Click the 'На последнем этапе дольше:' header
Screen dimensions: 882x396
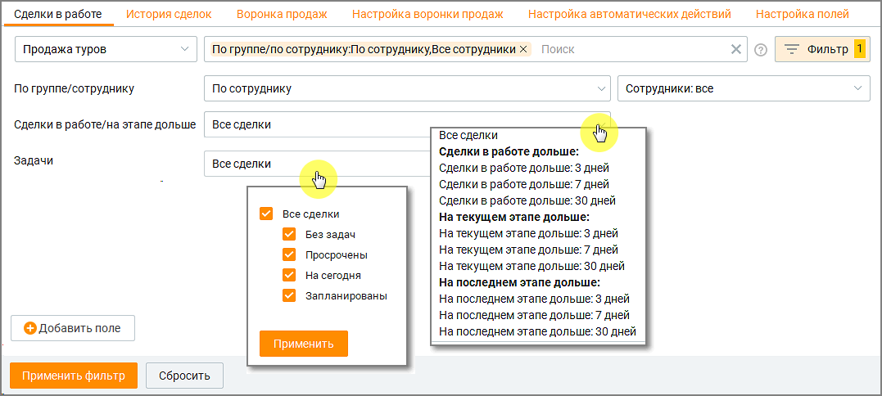pos(520,282)
